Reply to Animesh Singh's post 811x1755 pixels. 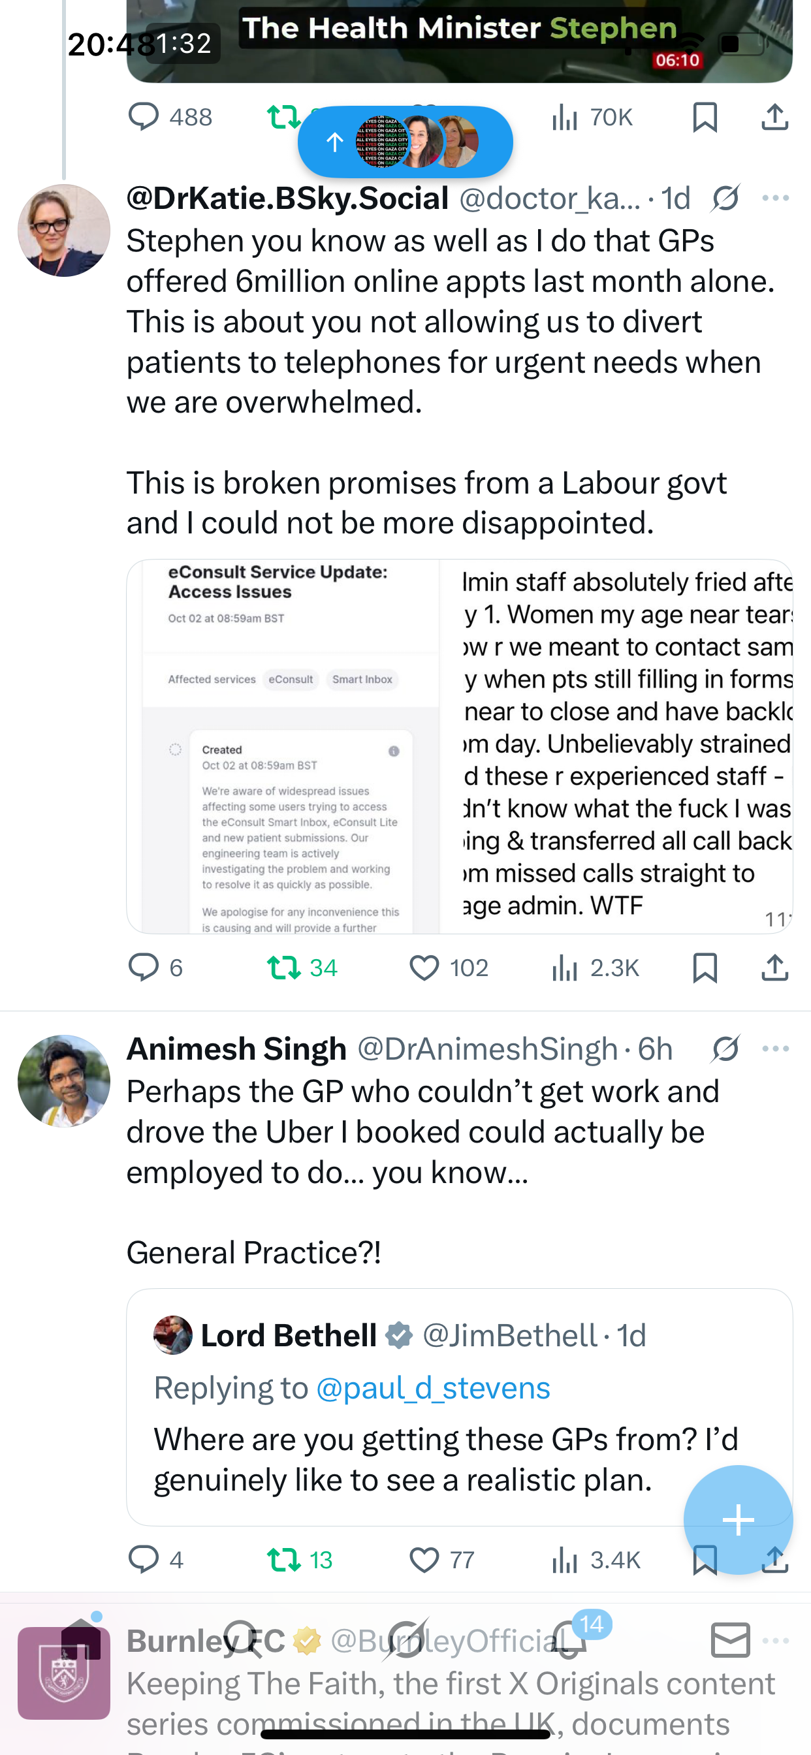144,1560
